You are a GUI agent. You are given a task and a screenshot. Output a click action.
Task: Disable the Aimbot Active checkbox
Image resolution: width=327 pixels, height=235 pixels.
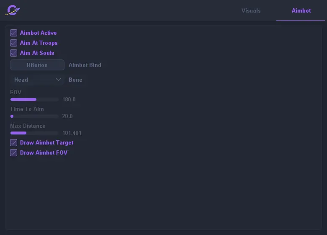point(14,33)
